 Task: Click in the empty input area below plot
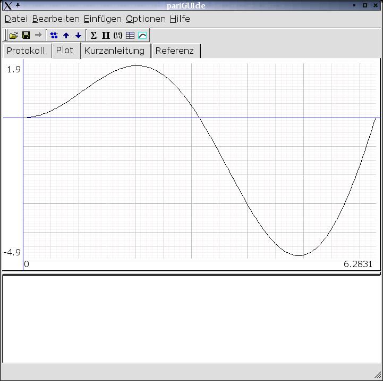[191, 319]
